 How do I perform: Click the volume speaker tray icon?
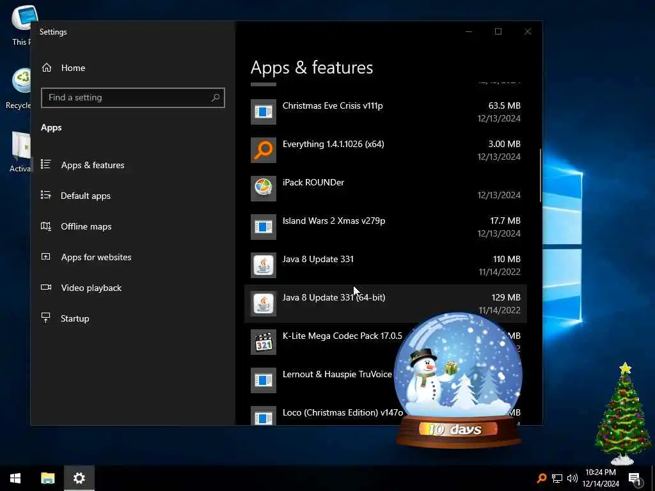(x=572, y=478)
